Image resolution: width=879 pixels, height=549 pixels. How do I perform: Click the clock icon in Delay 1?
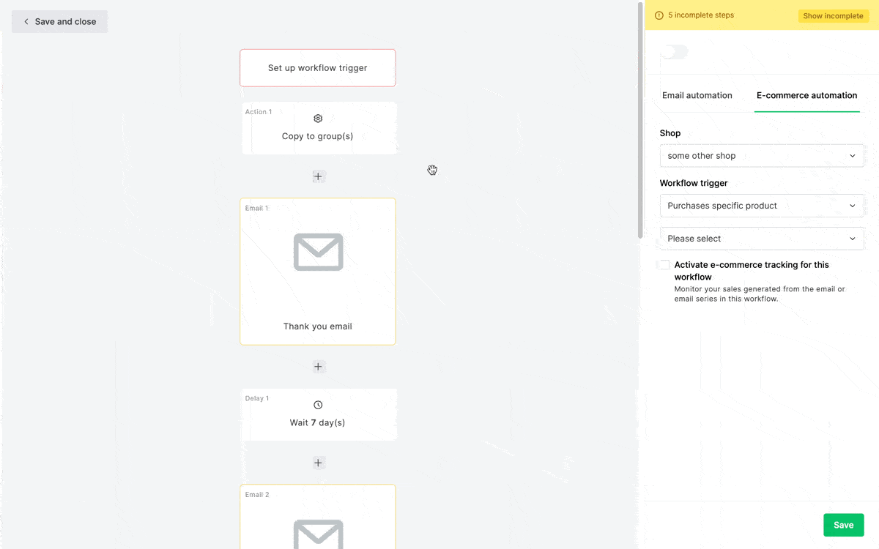(318, 405)
